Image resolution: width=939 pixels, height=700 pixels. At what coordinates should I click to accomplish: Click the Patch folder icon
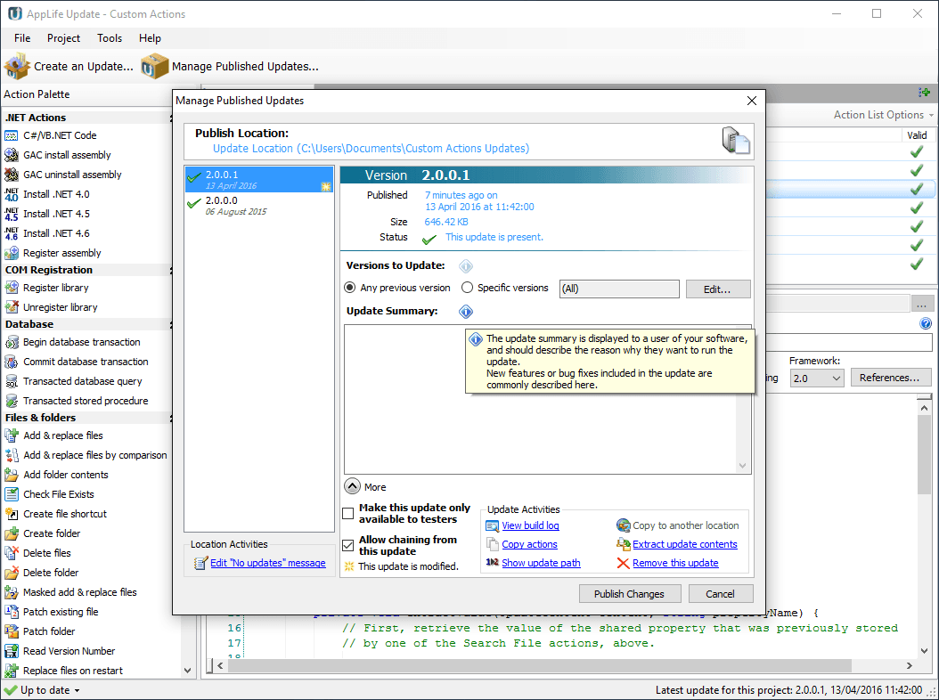(x=12, y=631)
